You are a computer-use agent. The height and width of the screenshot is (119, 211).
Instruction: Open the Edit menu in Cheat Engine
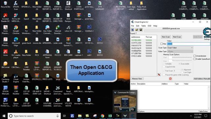137,26
